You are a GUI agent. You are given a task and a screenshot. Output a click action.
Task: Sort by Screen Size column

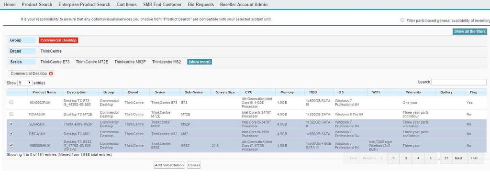pyautogui.click(x=225, y=92)
